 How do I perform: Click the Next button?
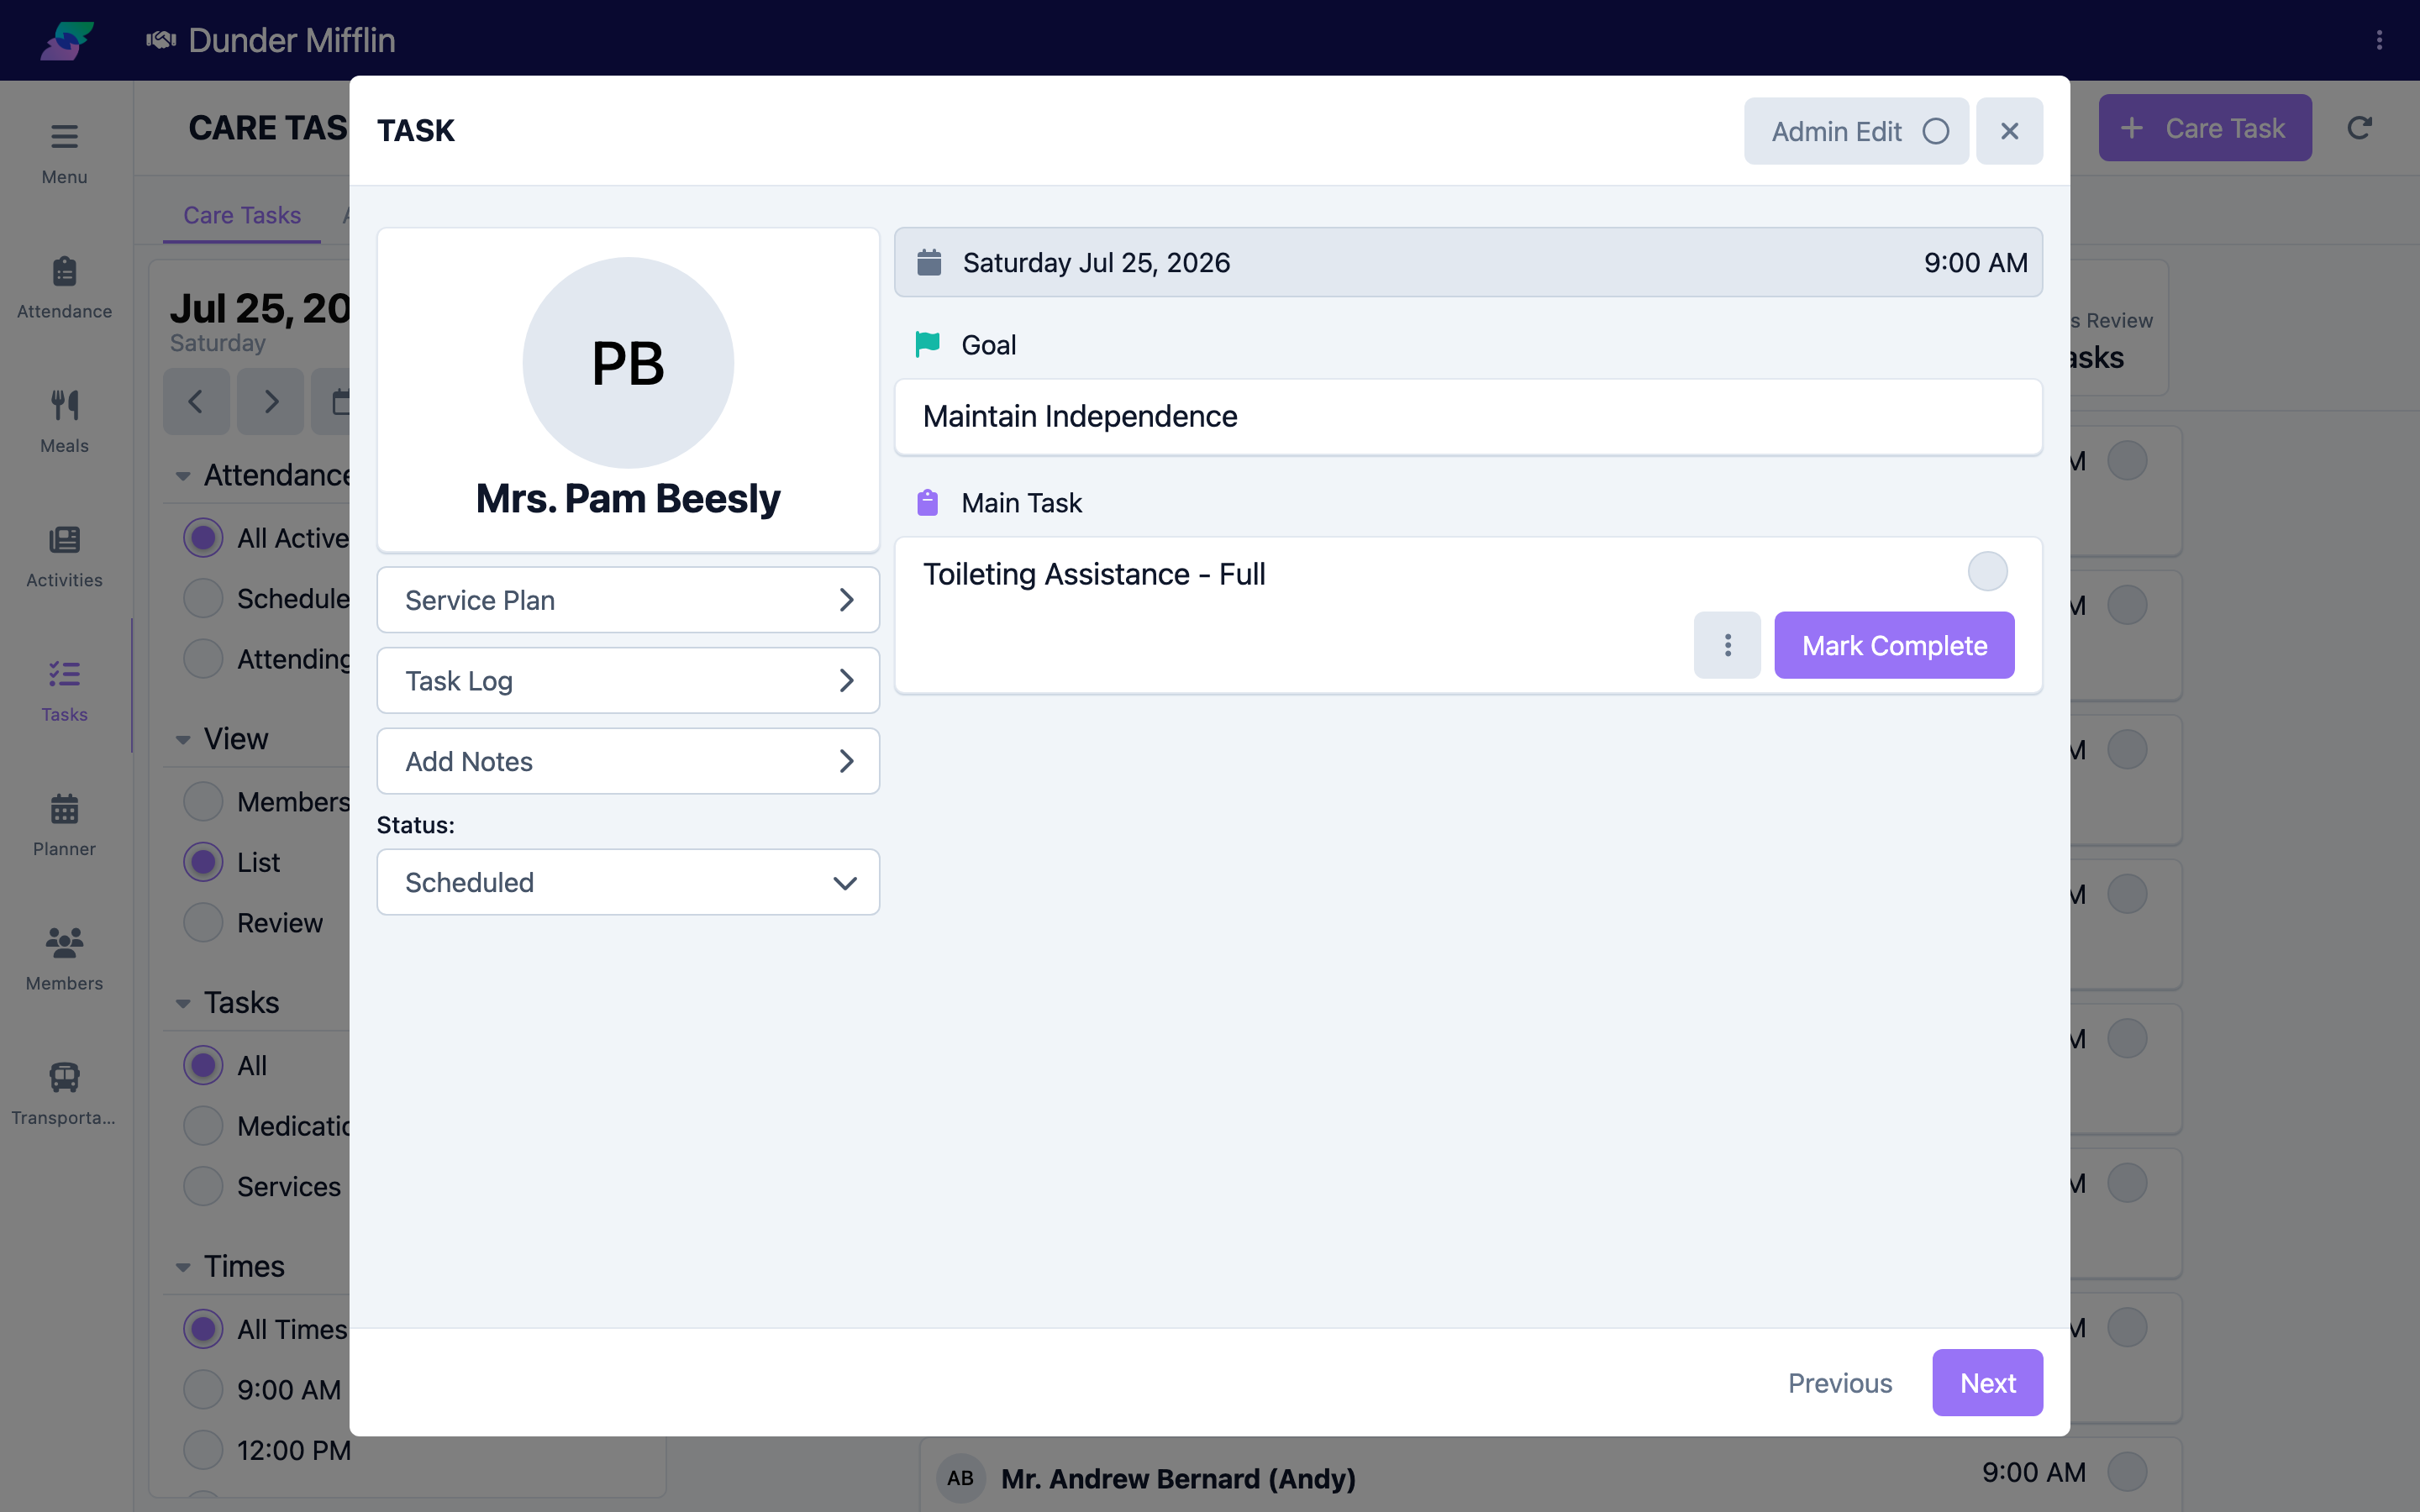pyautogui.click(x=1987, y=1383)
